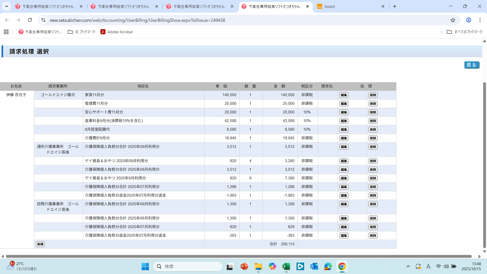Open the apps grid in bookmarks bar
The width and height of the screenshot is (487, 274).
(6, 32)
